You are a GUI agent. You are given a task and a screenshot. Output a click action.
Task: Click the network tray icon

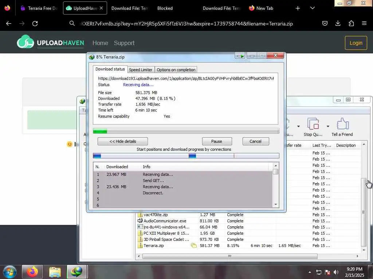(x=319, y=272)
